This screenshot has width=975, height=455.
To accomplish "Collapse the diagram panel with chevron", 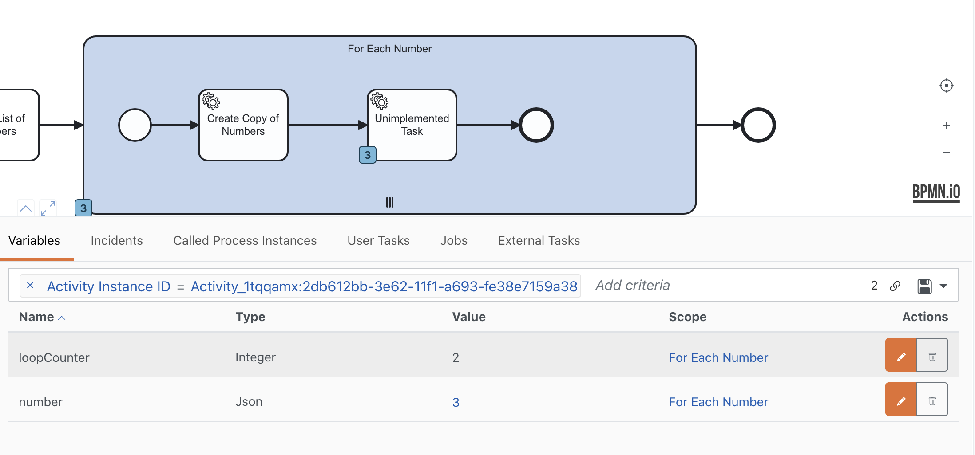I will [x=26, y=208].
